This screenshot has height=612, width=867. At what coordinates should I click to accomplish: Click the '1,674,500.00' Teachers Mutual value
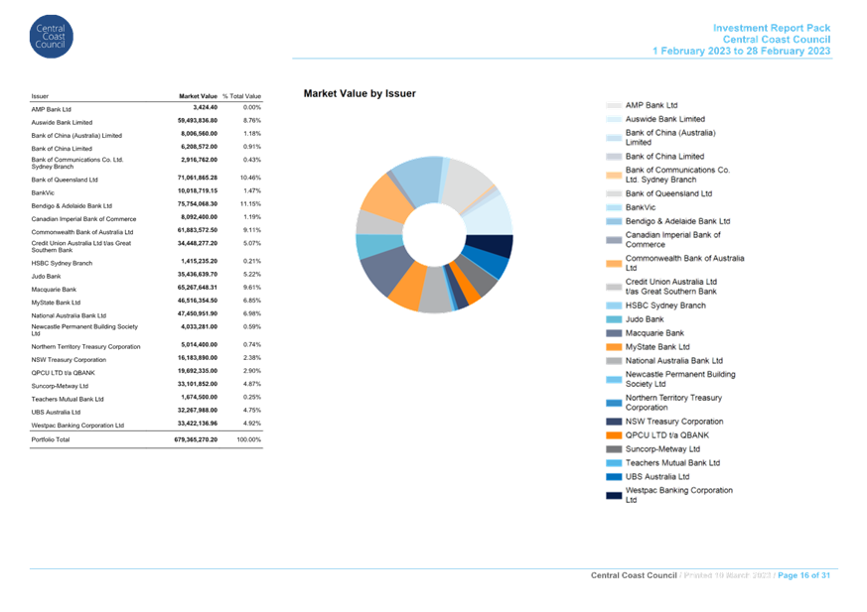coord(199,397)
